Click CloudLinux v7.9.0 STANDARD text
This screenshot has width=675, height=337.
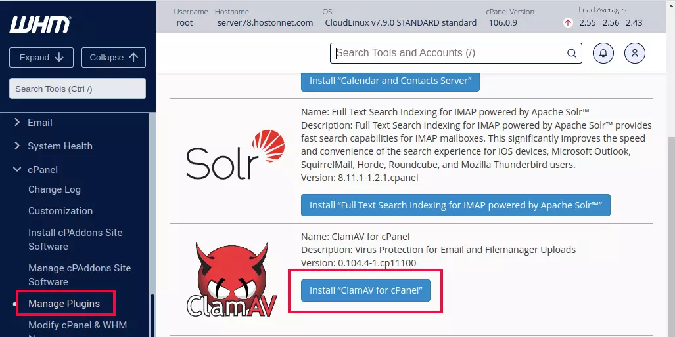click(x=401, y=23)
